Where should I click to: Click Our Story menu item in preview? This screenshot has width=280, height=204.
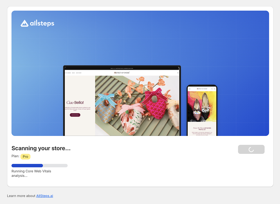pos(79,73)
